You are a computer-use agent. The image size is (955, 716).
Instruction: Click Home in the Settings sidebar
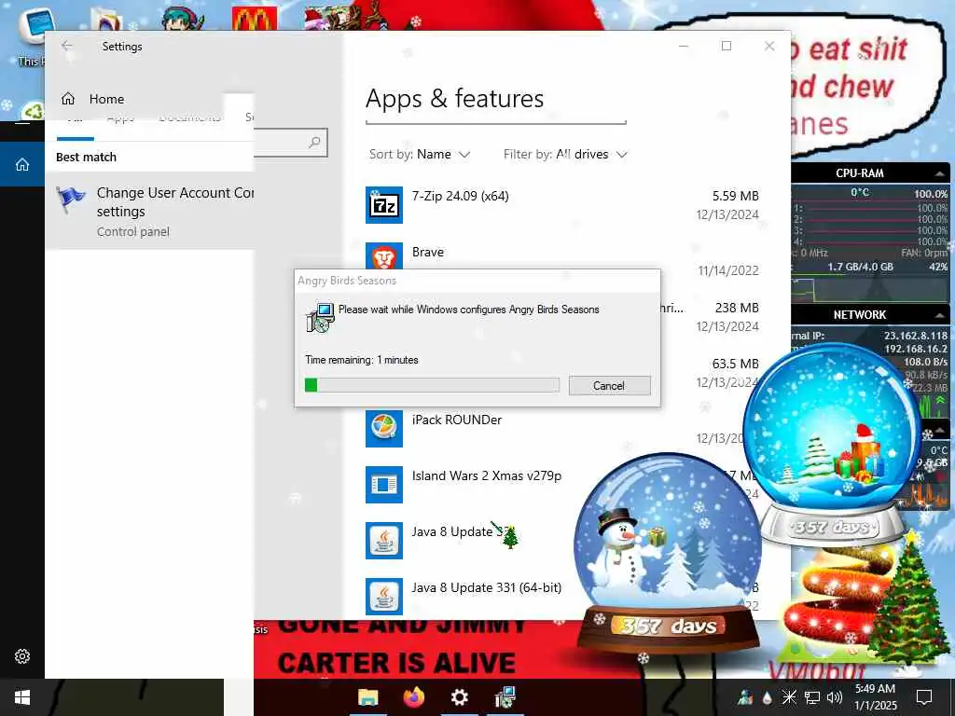[106, 99]
